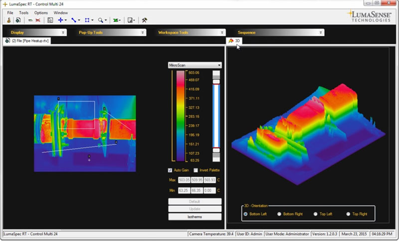399x241 pixels.
Task: Open the MikroScan palette dropdown
Action: click(195, 65)
